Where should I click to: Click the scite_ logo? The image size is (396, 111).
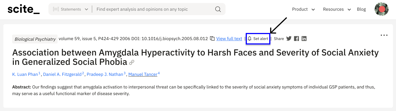(x=24, y=9)
